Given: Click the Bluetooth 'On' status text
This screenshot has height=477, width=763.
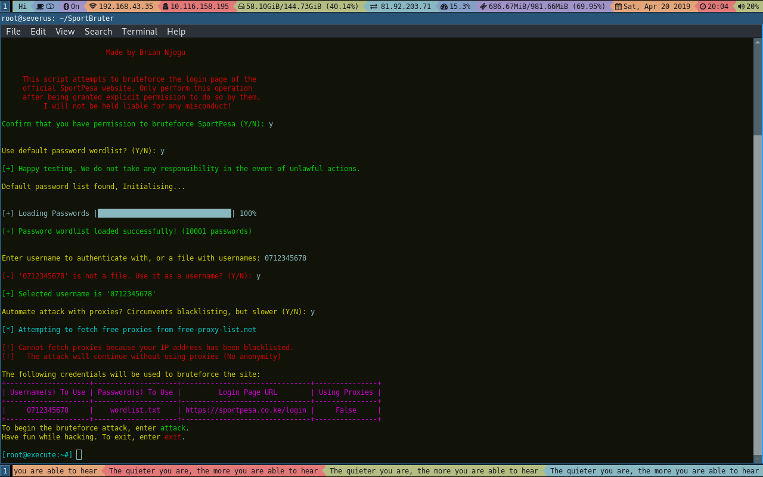Looking at the screenshot, I should point(75,6).
